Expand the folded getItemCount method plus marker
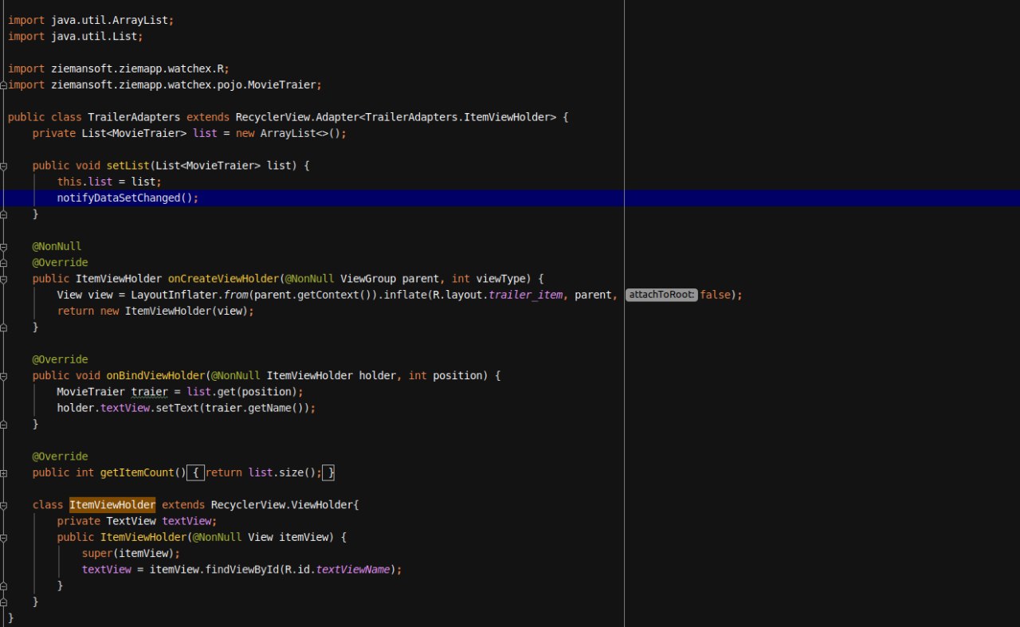1020x627 pixels. [4, 473]
